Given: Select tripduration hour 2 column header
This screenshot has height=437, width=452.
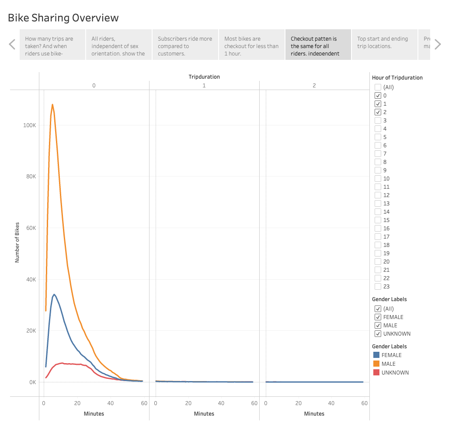Looking at the screenshot, I should (x=314, y=85).
